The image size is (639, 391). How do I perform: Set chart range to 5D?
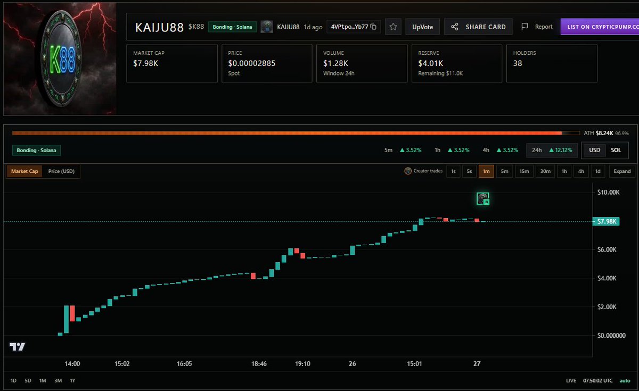coord(28,381)
